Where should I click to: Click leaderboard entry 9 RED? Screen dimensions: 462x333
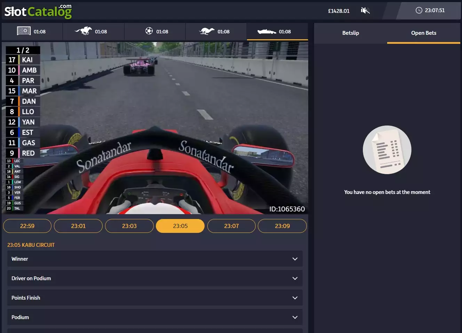click(23, 153)
